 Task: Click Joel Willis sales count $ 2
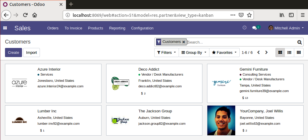point(245,130)
